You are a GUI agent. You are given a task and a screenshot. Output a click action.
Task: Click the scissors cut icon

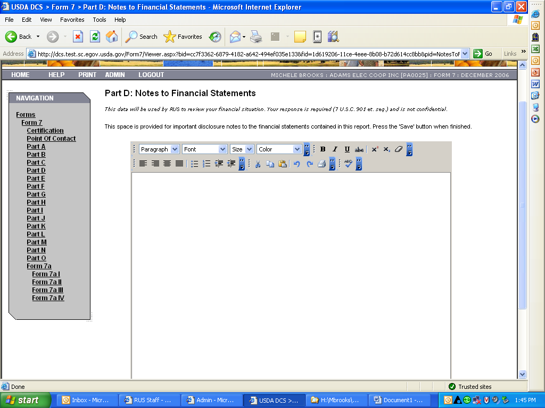coord(258,164)
